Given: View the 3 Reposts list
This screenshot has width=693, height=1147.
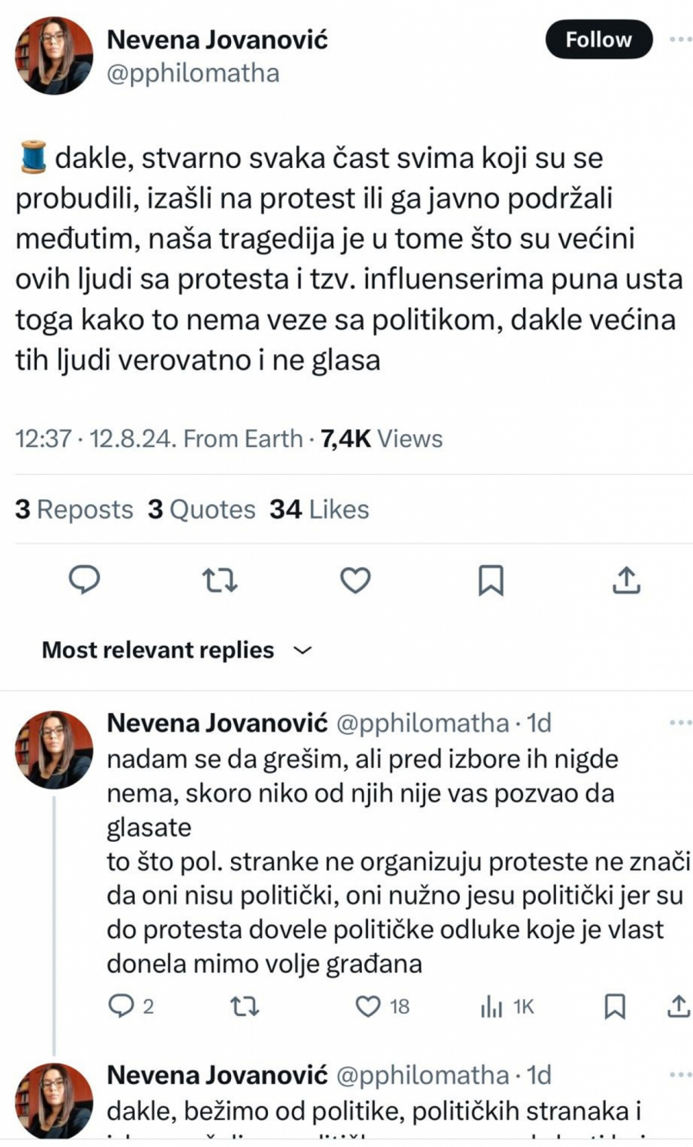Looking at the screenshot, I should (74, 510).
